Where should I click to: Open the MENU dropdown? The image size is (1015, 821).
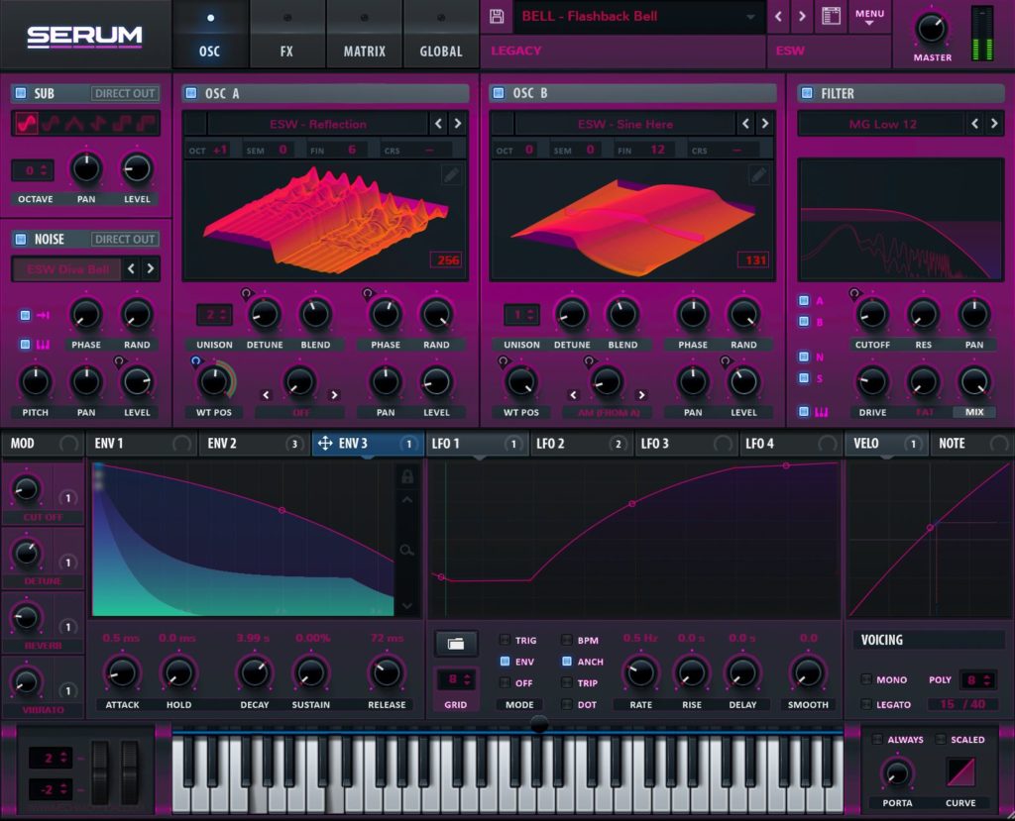[869, 17]
